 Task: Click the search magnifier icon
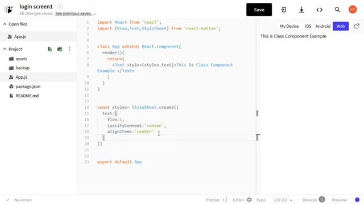(337, 10)
